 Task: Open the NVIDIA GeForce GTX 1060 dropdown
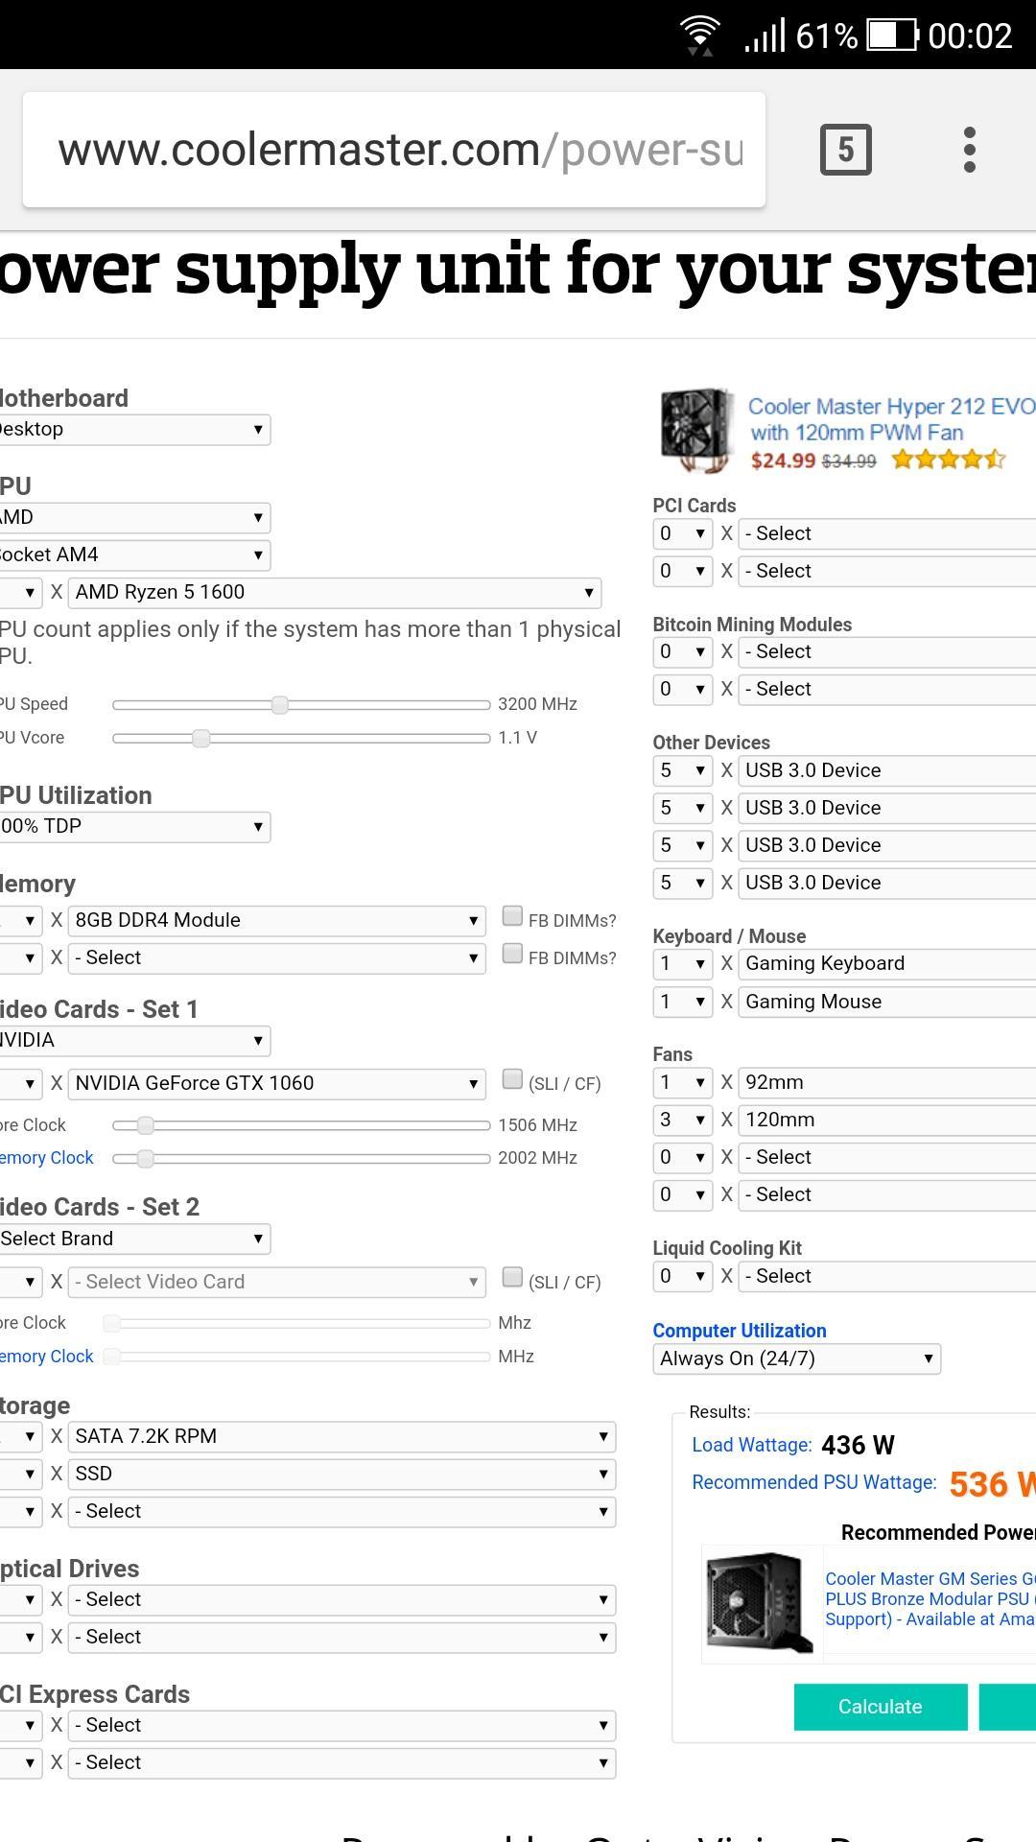[276, 1084]
